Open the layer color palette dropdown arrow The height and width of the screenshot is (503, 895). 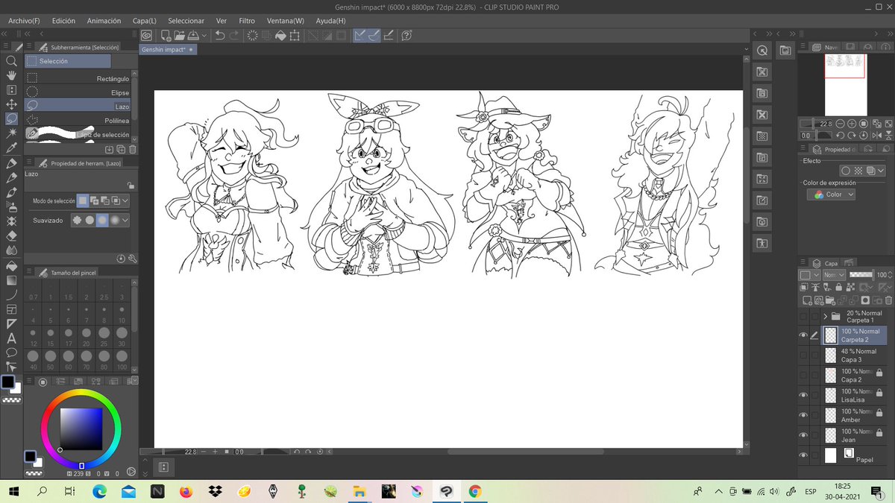(x=817, y=275)
